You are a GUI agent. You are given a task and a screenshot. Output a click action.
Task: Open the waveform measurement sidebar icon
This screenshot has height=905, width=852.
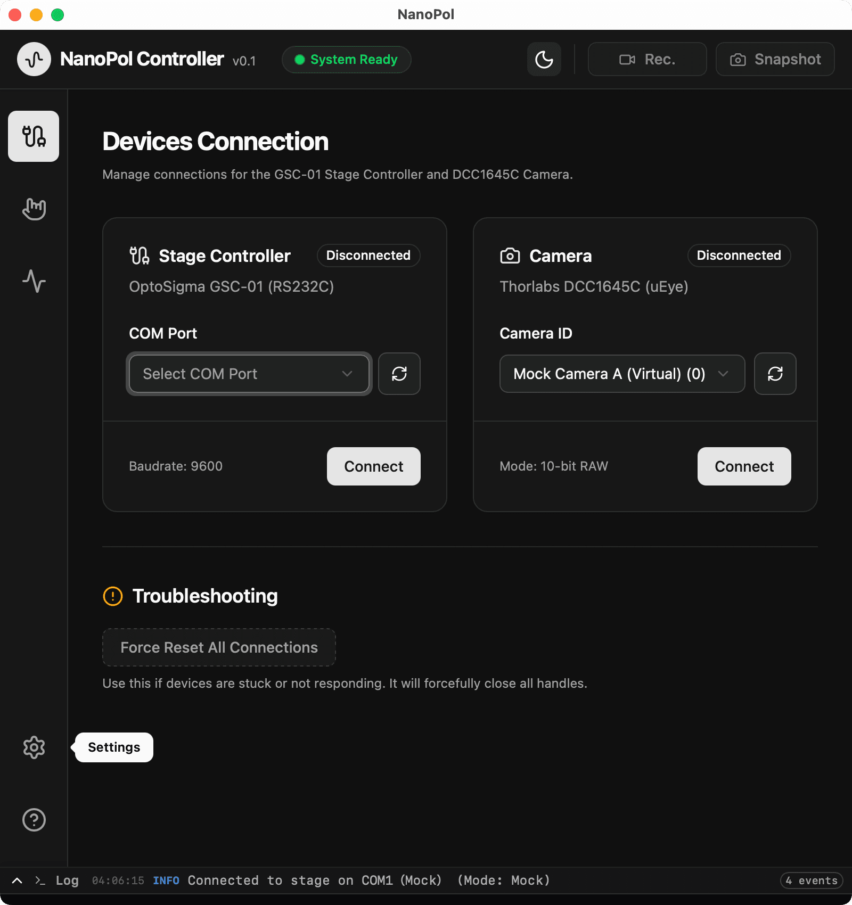point(34,281)
